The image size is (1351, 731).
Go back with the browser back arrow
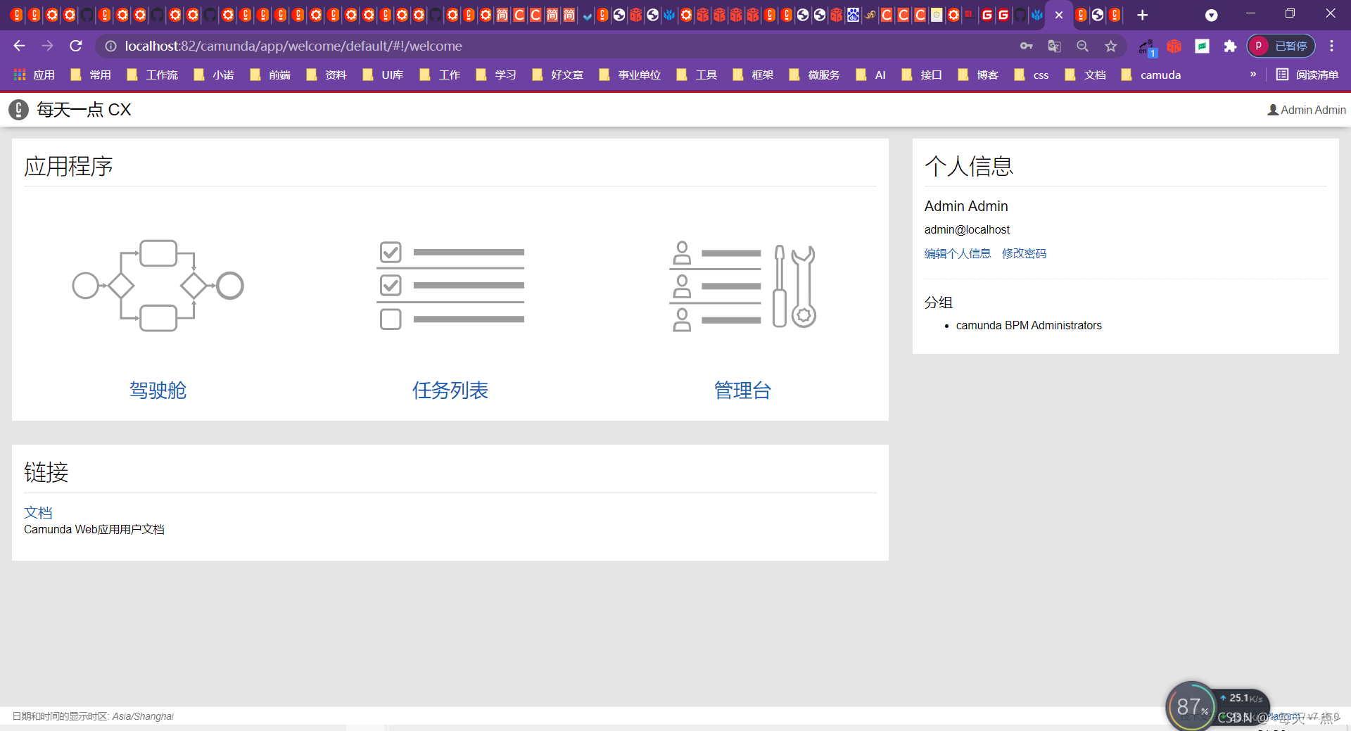(19, 46)
